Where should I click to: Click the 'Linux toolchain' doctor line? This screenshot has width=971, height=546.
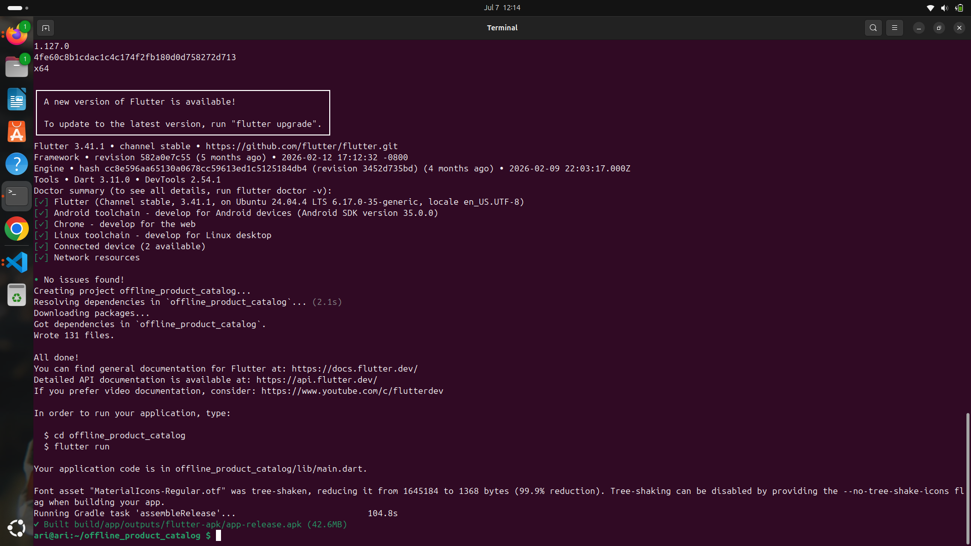click(x=153, y=235)
